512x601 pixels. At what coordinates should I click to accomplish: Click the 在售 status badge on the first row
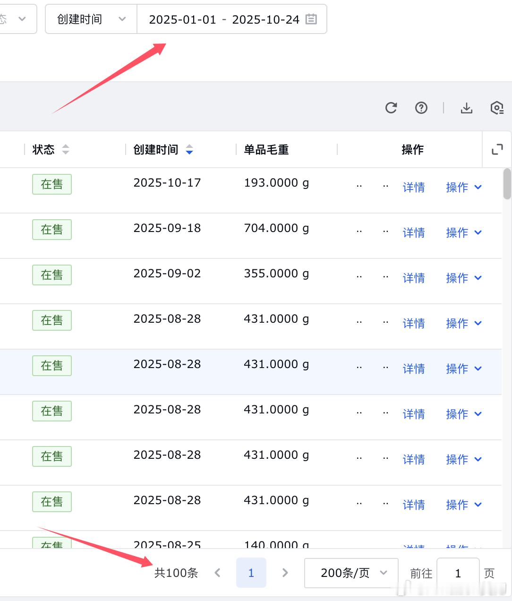pyautogui.click(x=51, y=184)
